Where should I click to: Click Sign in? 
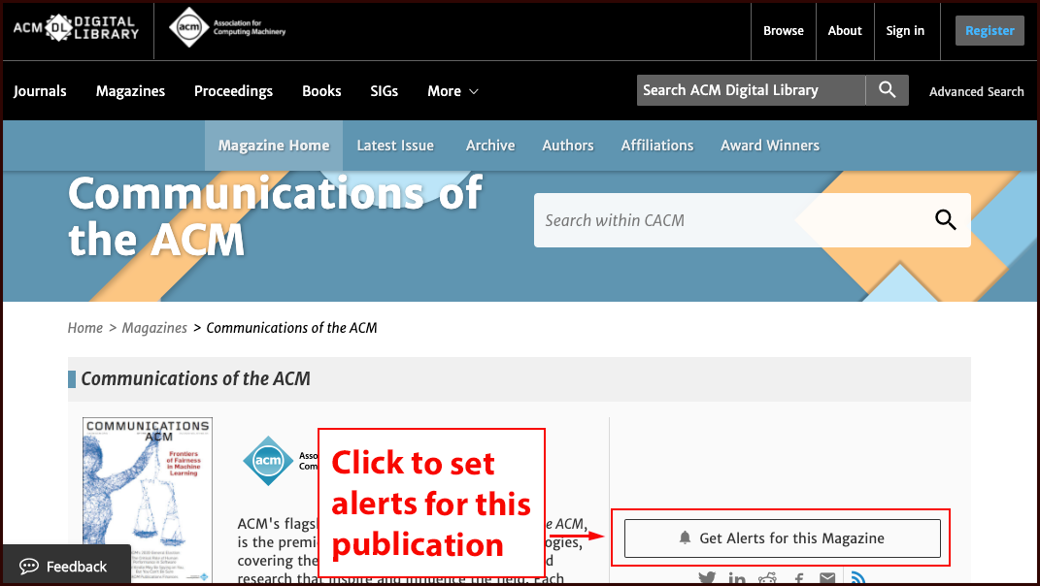click(905, 30)
